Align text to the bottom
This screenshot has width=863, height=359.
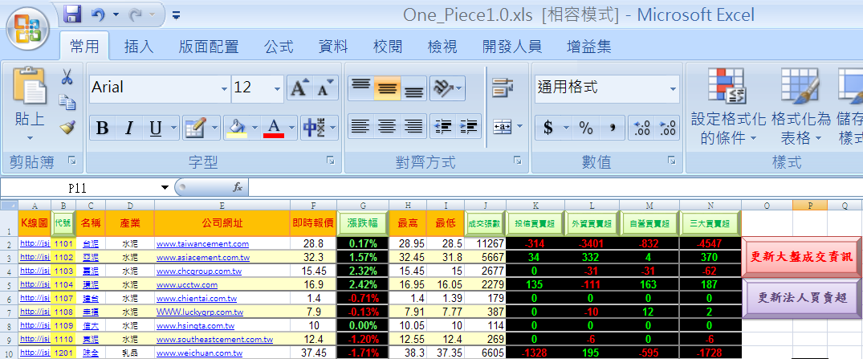[x=414, y=88]
